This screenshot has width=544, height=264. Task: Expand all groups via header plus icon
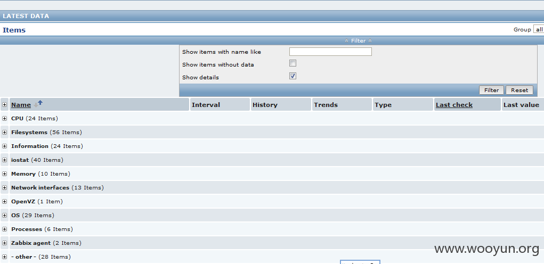coord(4,105)
